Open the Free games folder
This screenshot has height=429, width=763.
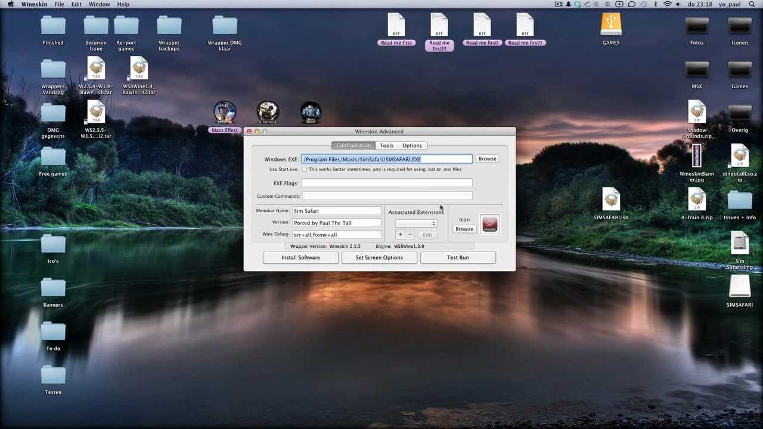click(53, 157)
